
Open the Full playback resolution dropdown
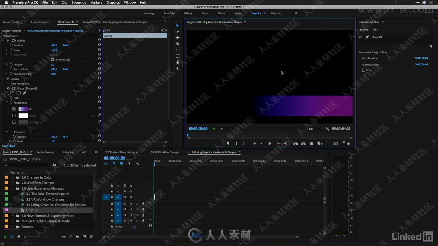315,129
